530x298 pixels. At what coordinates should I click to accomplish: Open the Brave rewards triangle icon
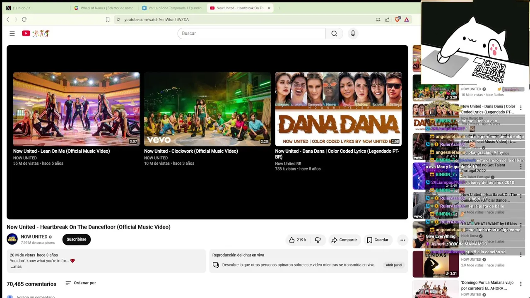[407, 19]
